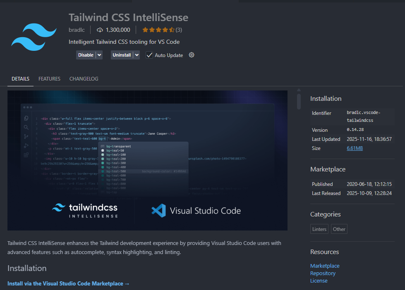Select the Linters category tag
Image resolution: width=405 pixels, height=290 pixels.
pos(319,229)
